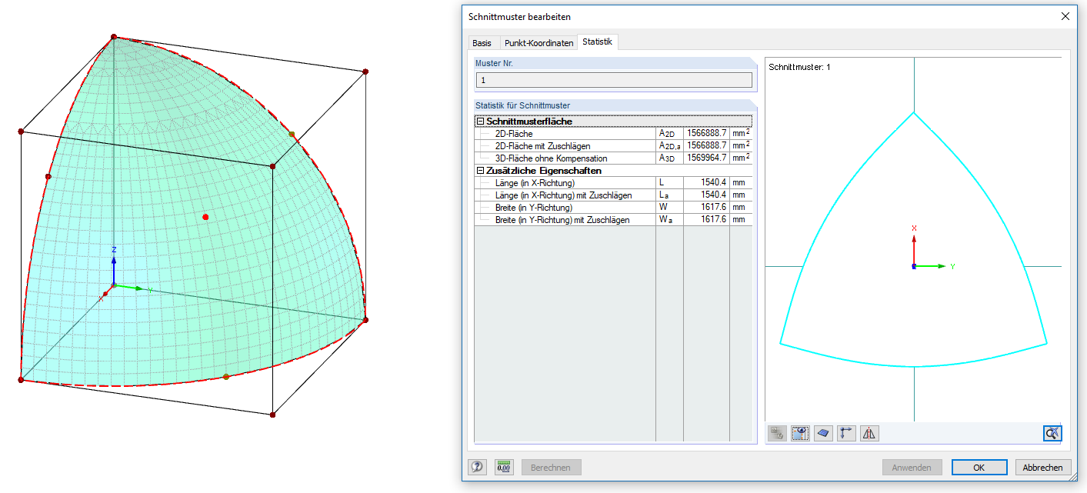
Task: Click the 1566888.7 value in the A2D row
Action: click(706, 134)
